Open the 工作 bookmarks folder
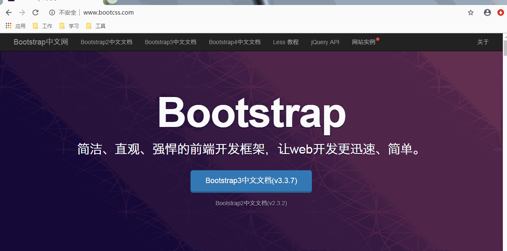This screenshot has height=251, width=507. [x=43, y=26]
